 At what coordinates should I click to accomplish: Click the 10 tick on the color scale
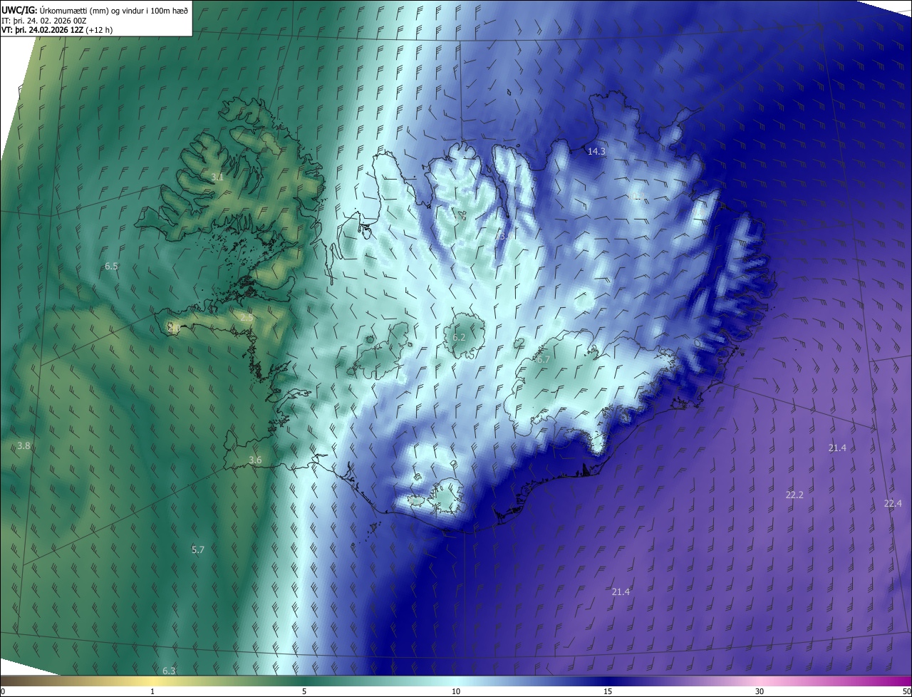point(456,691)
